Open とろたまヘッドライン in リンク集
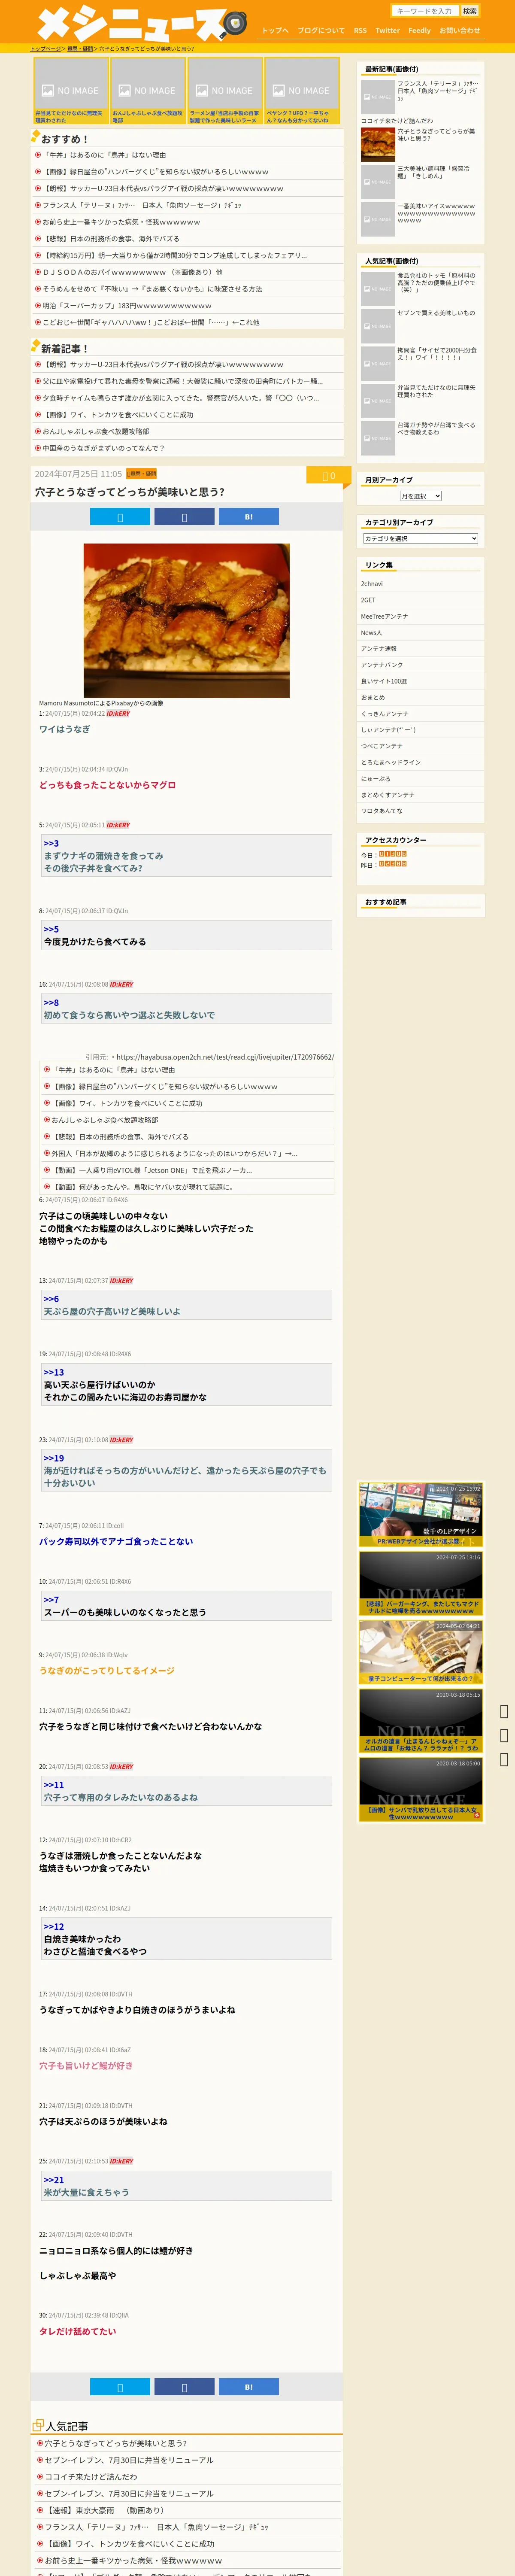515x2576 pixels. click(x=391, y=762)
